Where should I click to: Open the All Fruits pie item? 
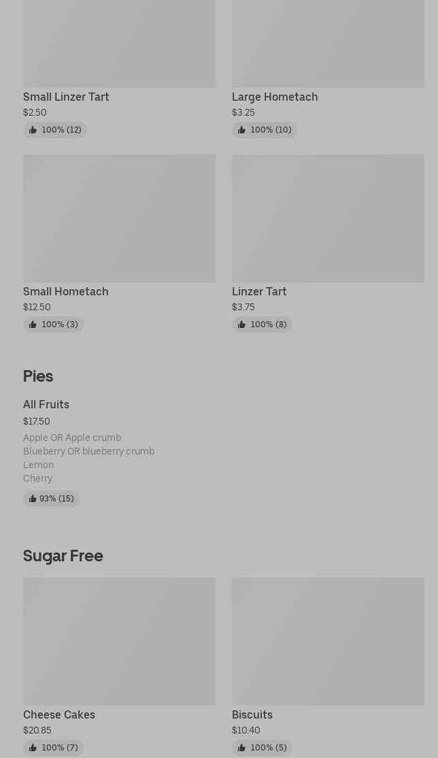click(46, 405)
